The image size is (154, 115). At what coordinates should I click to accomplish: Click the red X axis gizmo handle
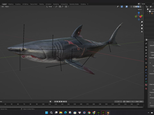pyautogui.click(x=141, y=17)
